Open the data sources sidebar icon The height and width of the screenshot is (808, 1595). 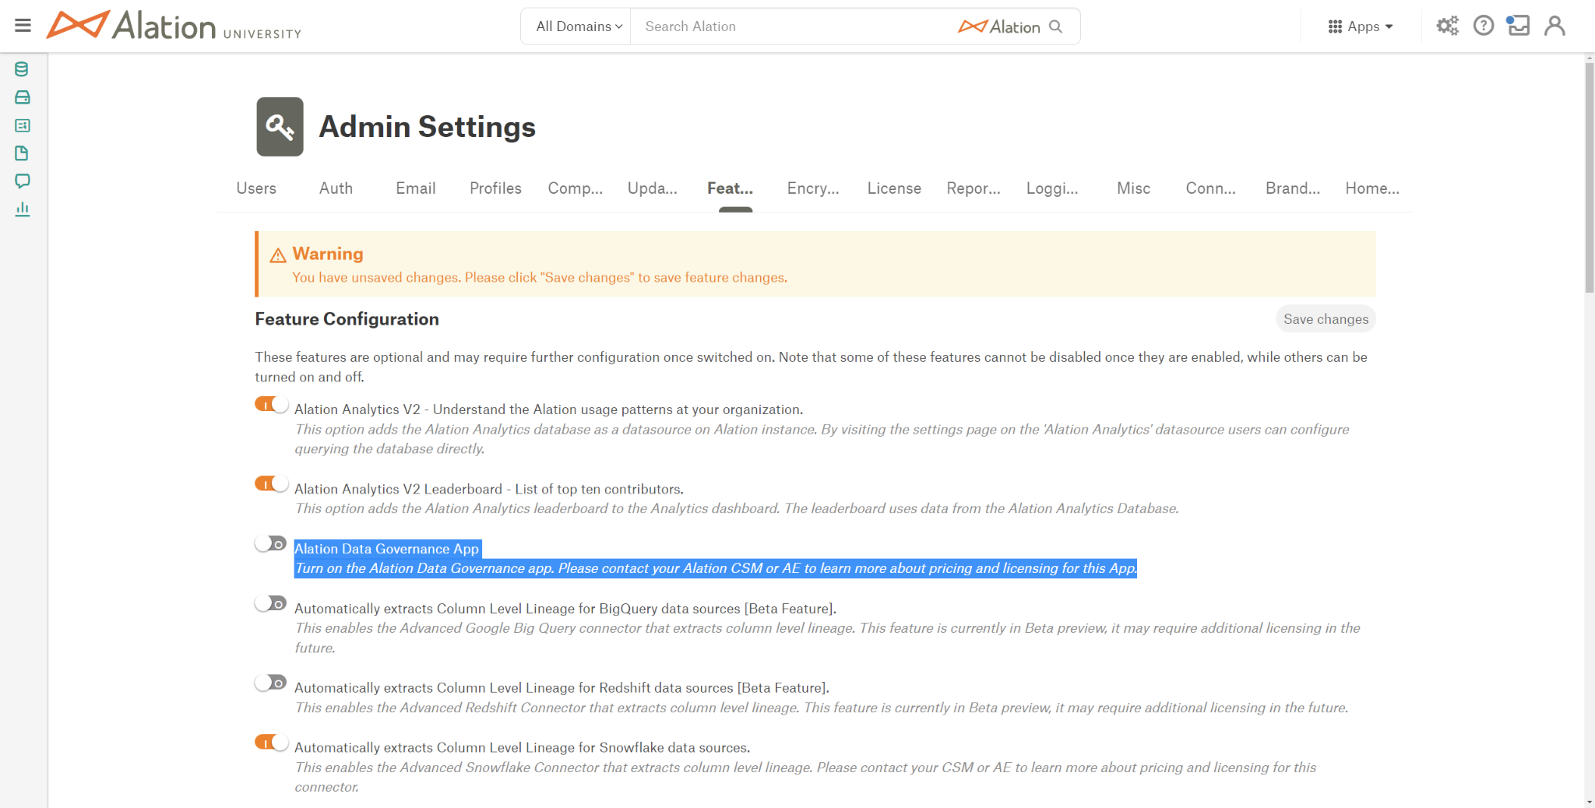pos(22,69)
